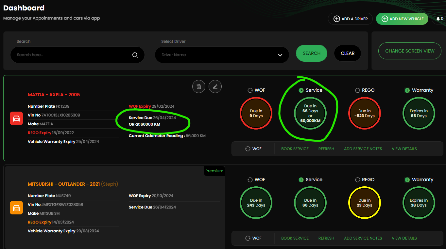The image size is (446, 249).
Task: Click the WOF refresh icon above Mitsubishi's 243 Days circle
Action: [x=250, y=180]
